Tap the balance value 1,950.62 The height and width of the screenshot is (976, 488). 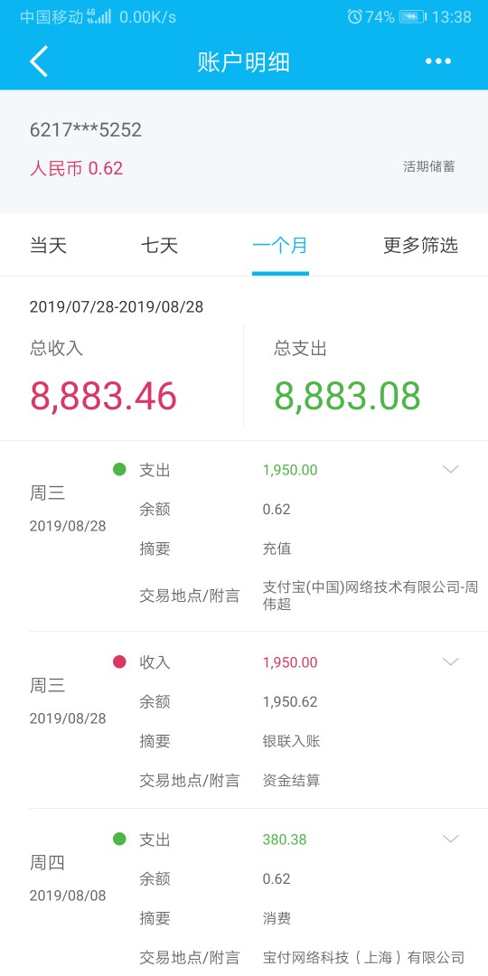click(x=290, y=701)
